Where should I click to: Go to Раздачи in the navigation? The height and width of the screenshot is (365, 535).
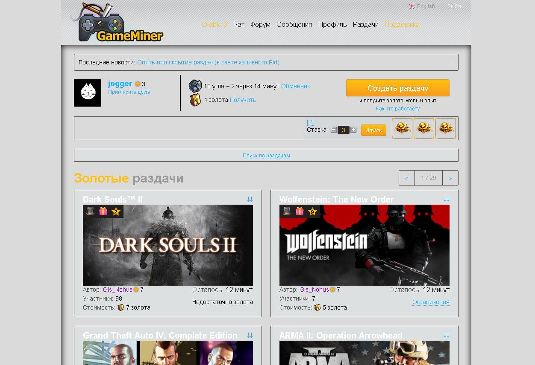[x=366, y=24]
